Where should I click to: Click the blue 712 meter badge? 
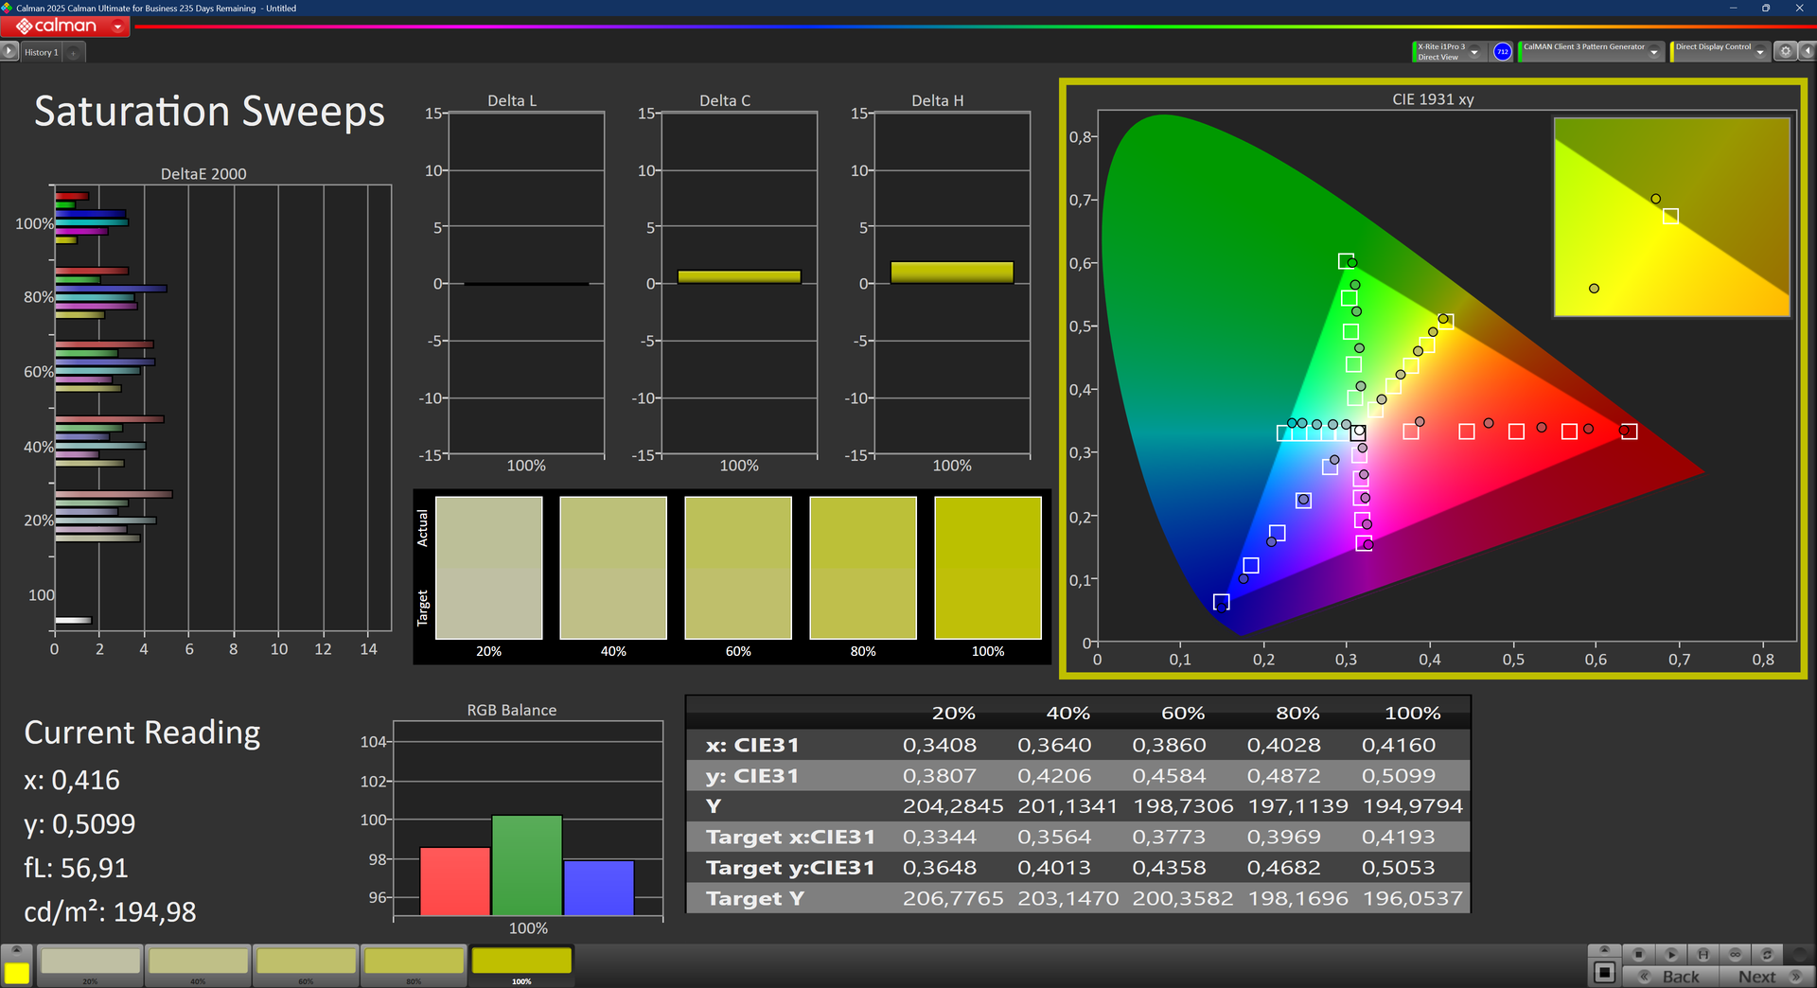pyautogui.click(x=1502, y=52)
